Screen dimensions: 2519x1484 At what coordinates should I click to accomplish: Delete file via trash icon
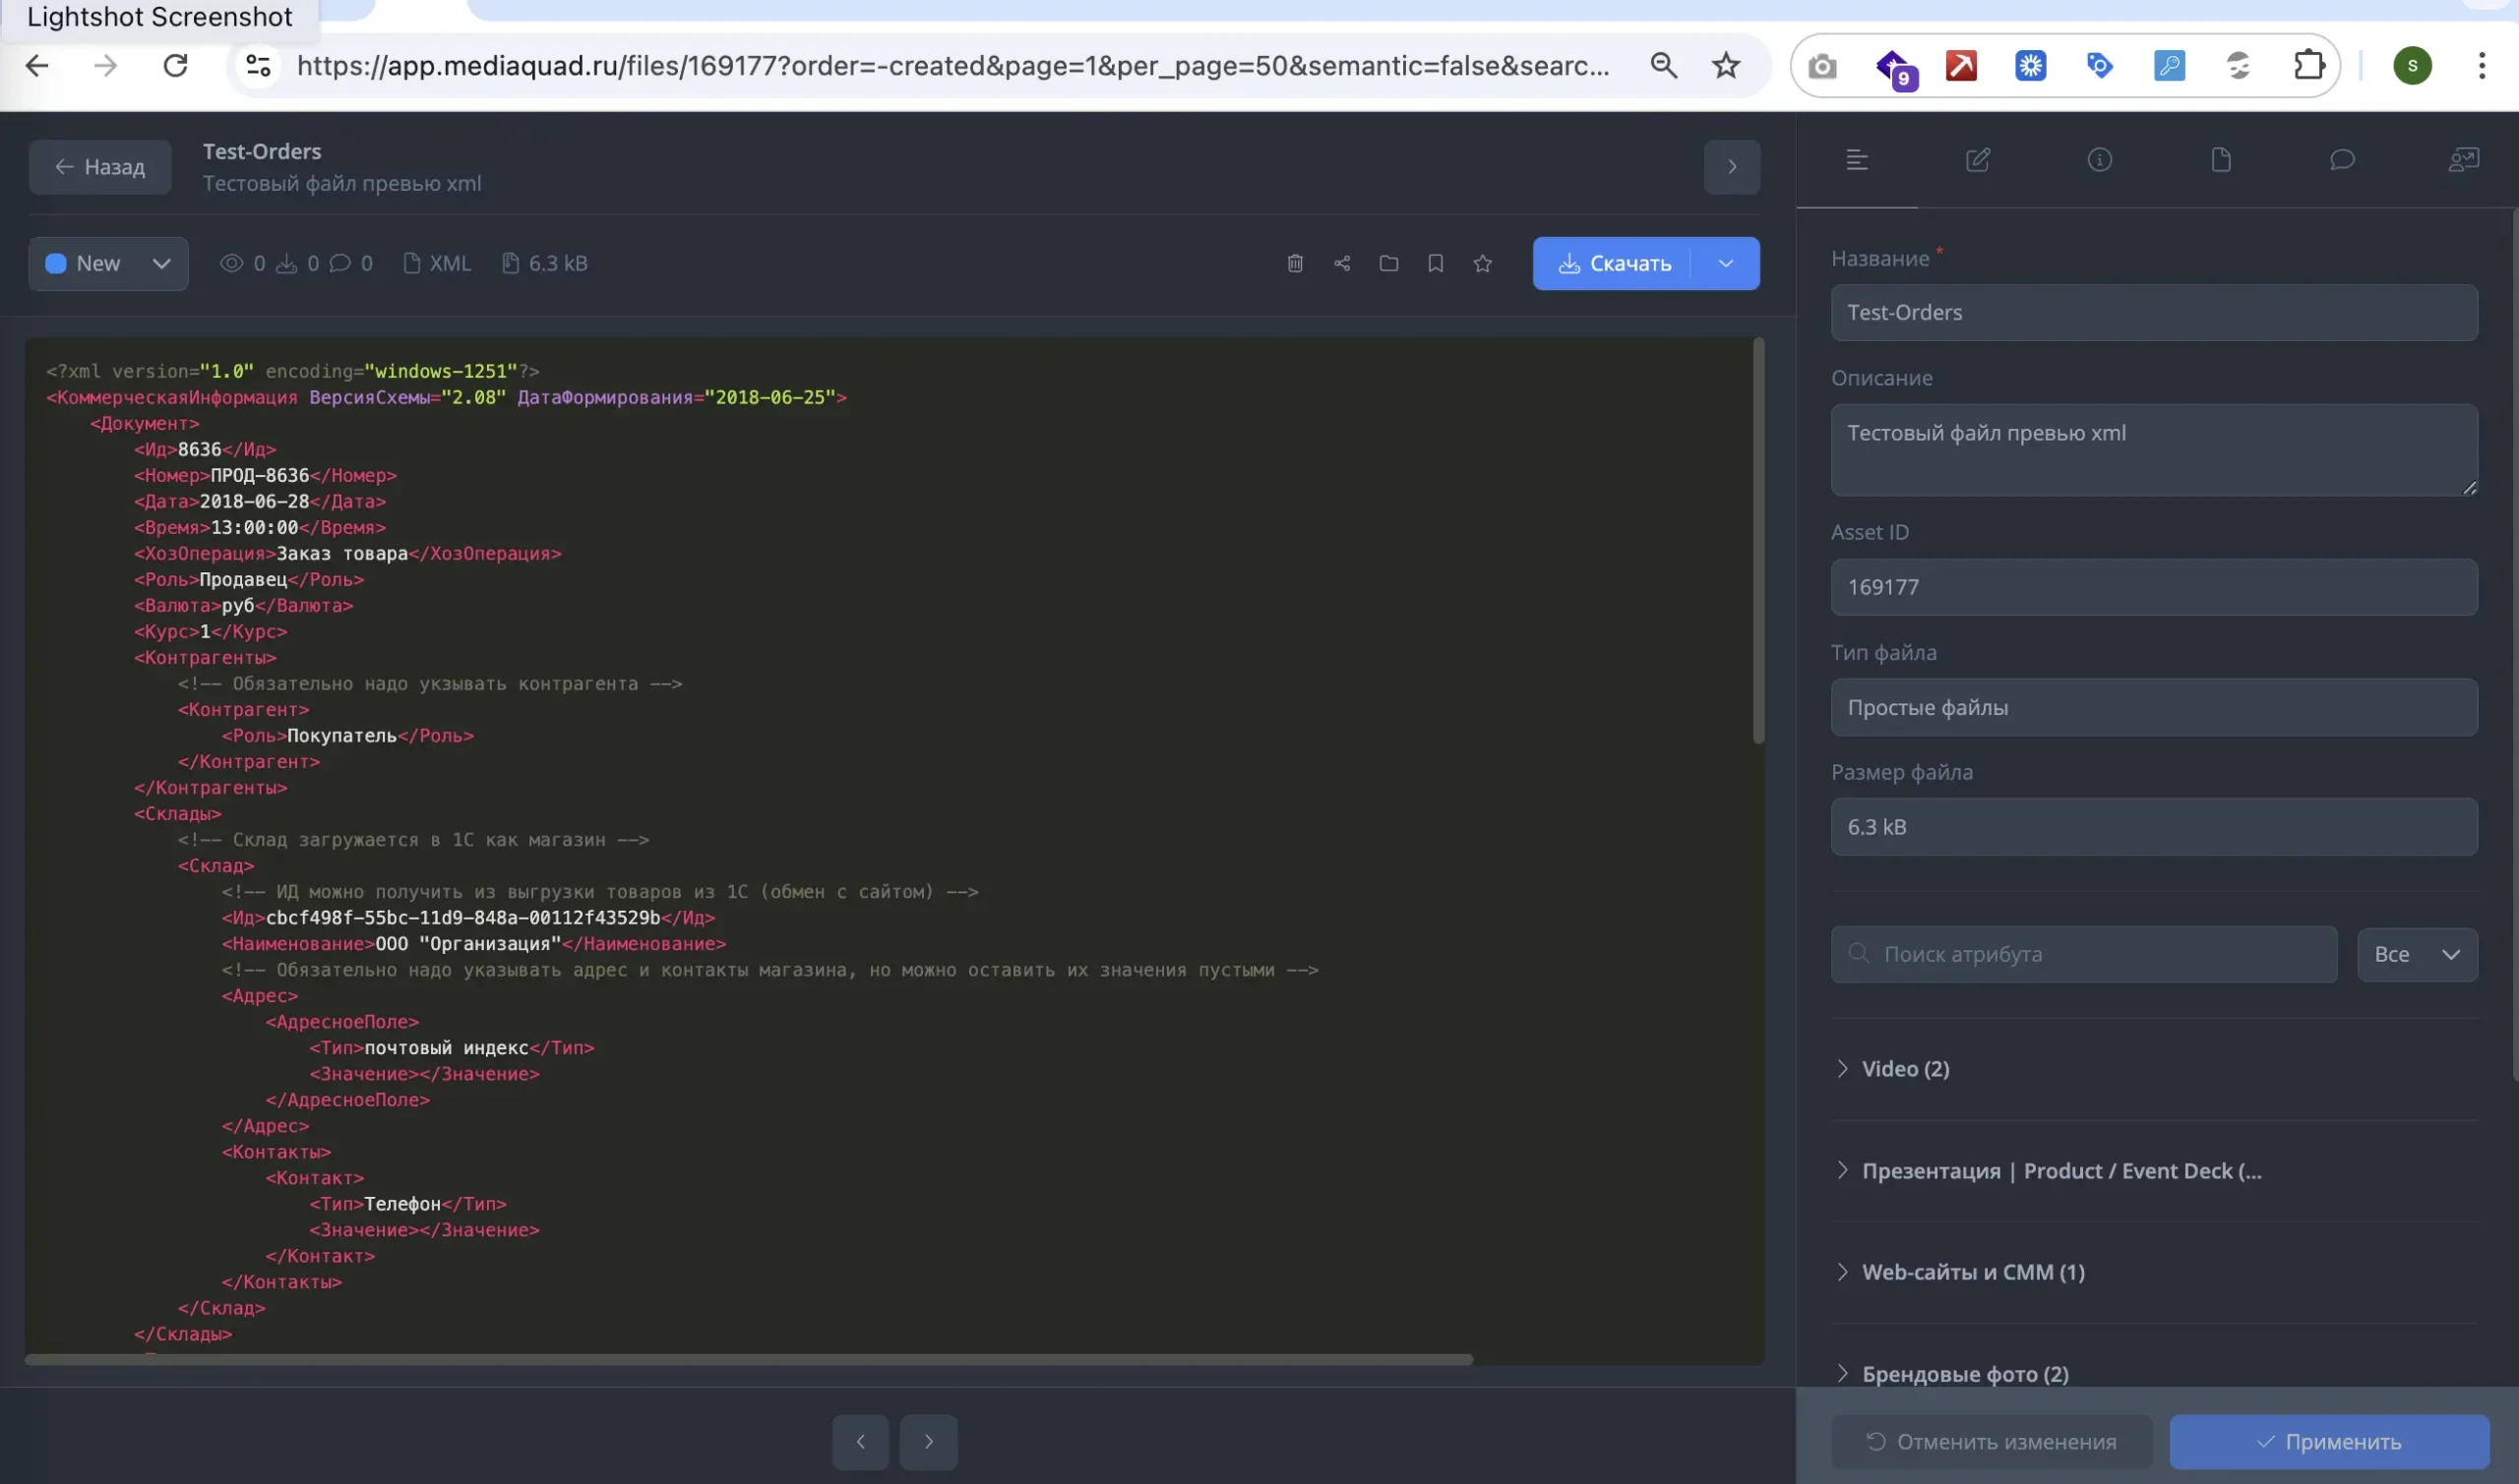[1295, 263]
